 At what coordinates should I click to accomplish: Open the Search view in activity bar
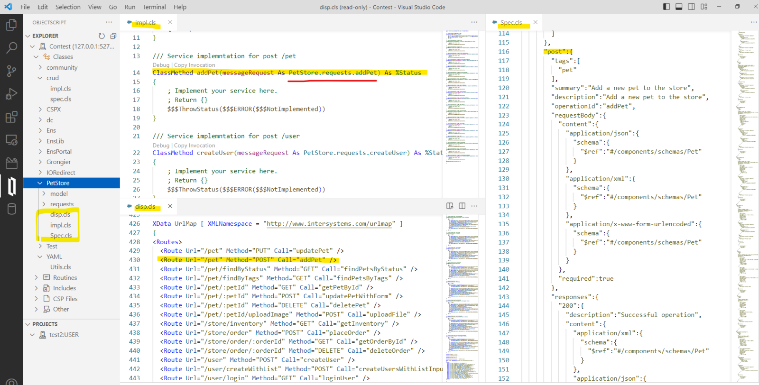click(11, 47)
